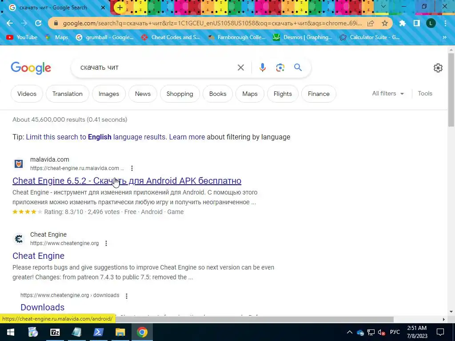Open Maps bookmark in bookmarks bar
Image resolution: width=455 pixels, height=341 pixels.
pos(56,37)
